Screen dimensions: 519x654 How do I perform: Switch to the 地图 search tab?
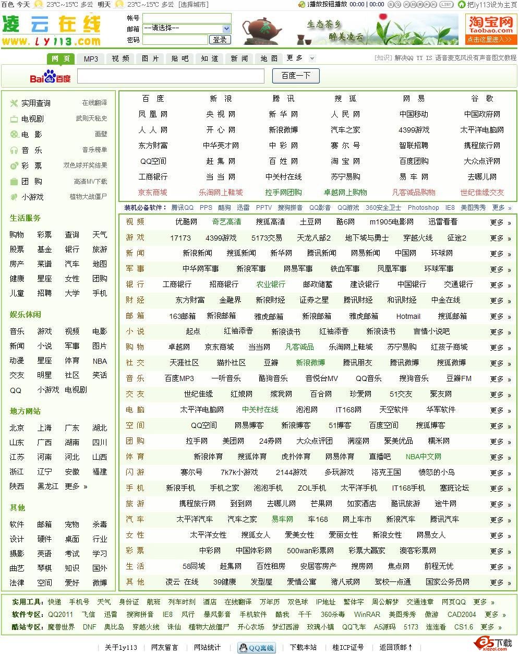coord(269,58)
